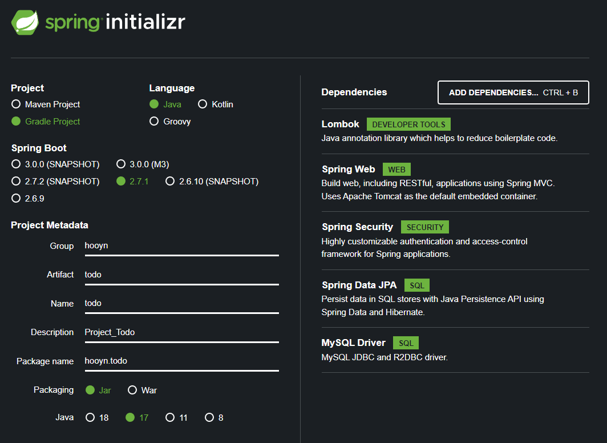
Task: Click the SQL tag beside Spring Data JPA
Action: tap(417, 285)
